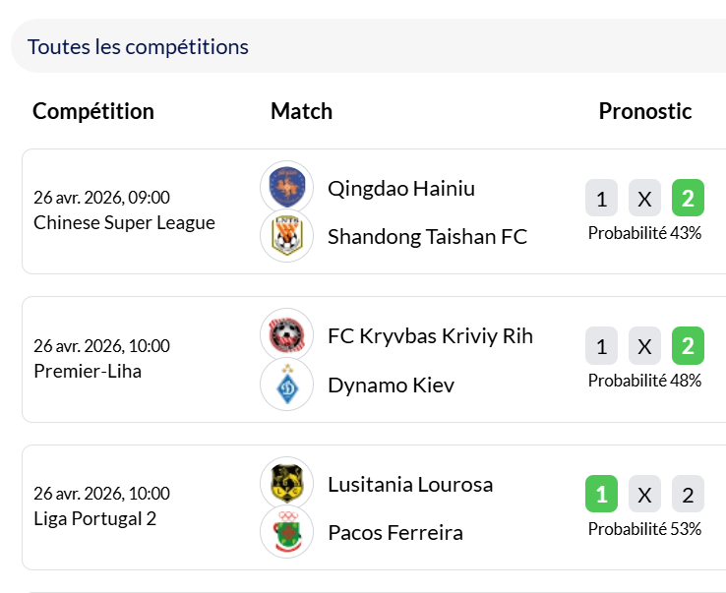
Task: Select prediction 1 for Qingdao Hainiu match
Action: pyautogui.click(x=601, y=199)
